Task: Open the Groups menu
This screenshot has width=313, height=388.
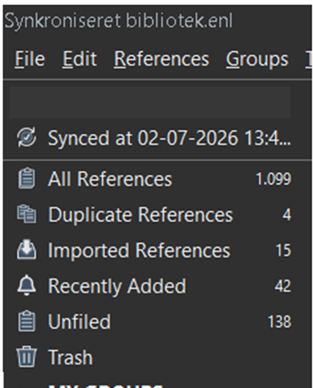Action: tap(257, 59)
